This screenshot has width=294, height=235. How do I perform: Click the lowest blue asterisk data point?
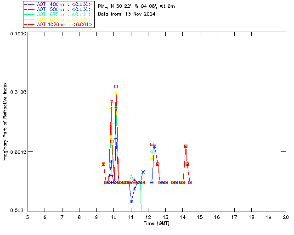[x=132, y=201]
